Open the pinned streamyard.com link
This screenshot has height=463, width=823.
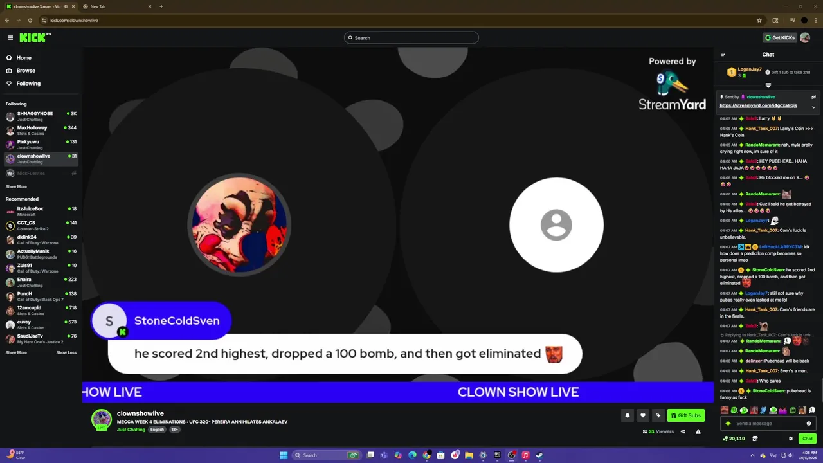(x=758, y=105)
